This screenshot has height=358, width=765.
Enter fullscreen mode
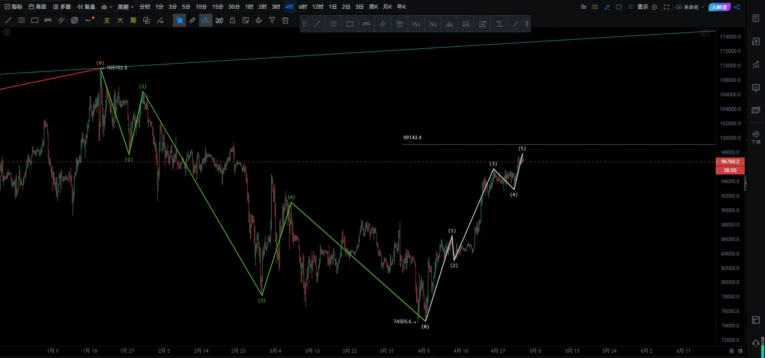coord(666,7)
